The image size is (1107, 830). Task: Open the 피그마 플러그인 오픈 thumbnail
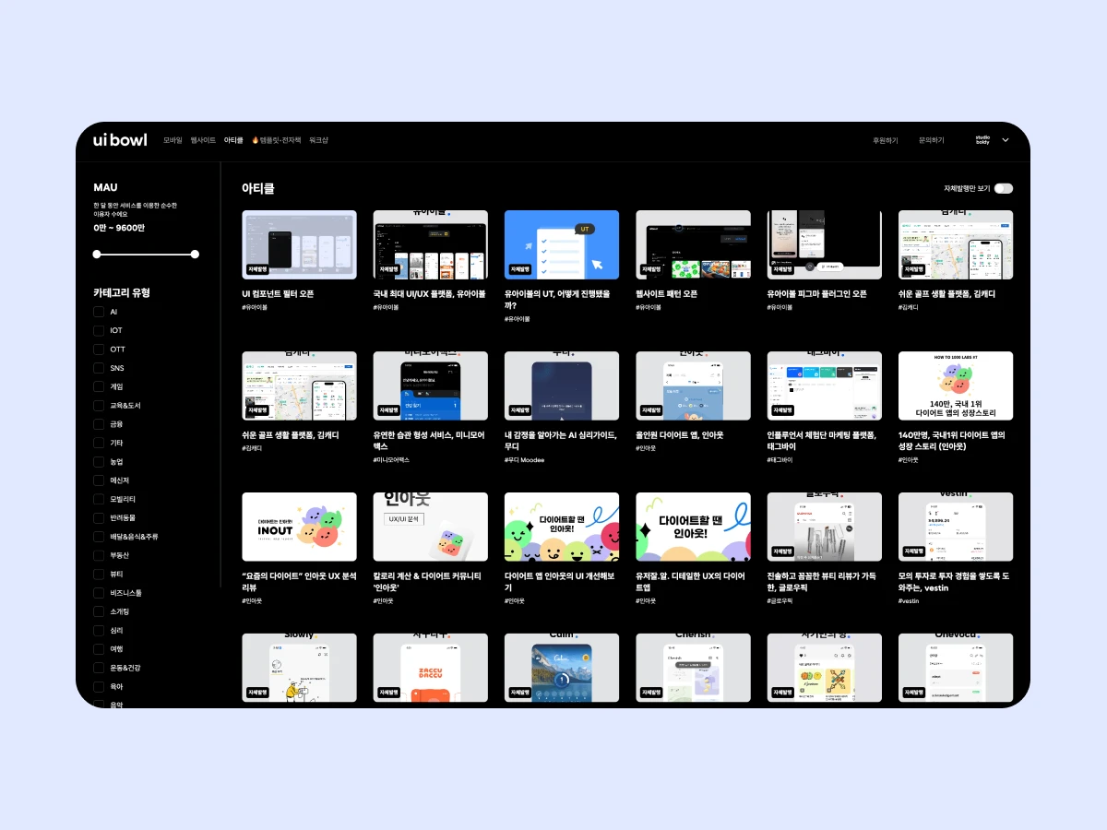pos(825,244)
